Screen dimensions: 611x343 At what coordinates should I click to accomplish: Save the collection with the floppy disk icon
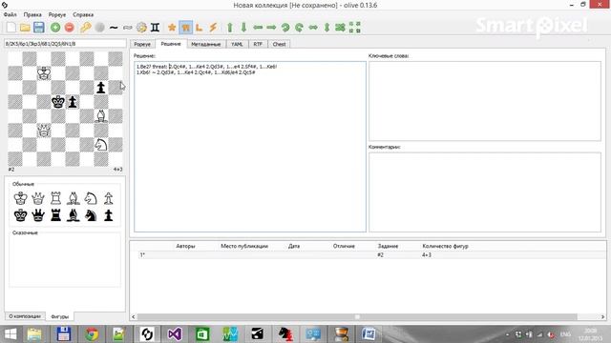pyautogui.click(x=39, y=28)
